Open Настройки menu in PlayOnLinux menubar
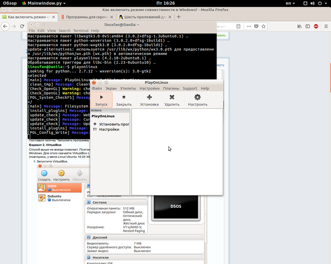Screen dimensions: 331x264 click(150, 89)
